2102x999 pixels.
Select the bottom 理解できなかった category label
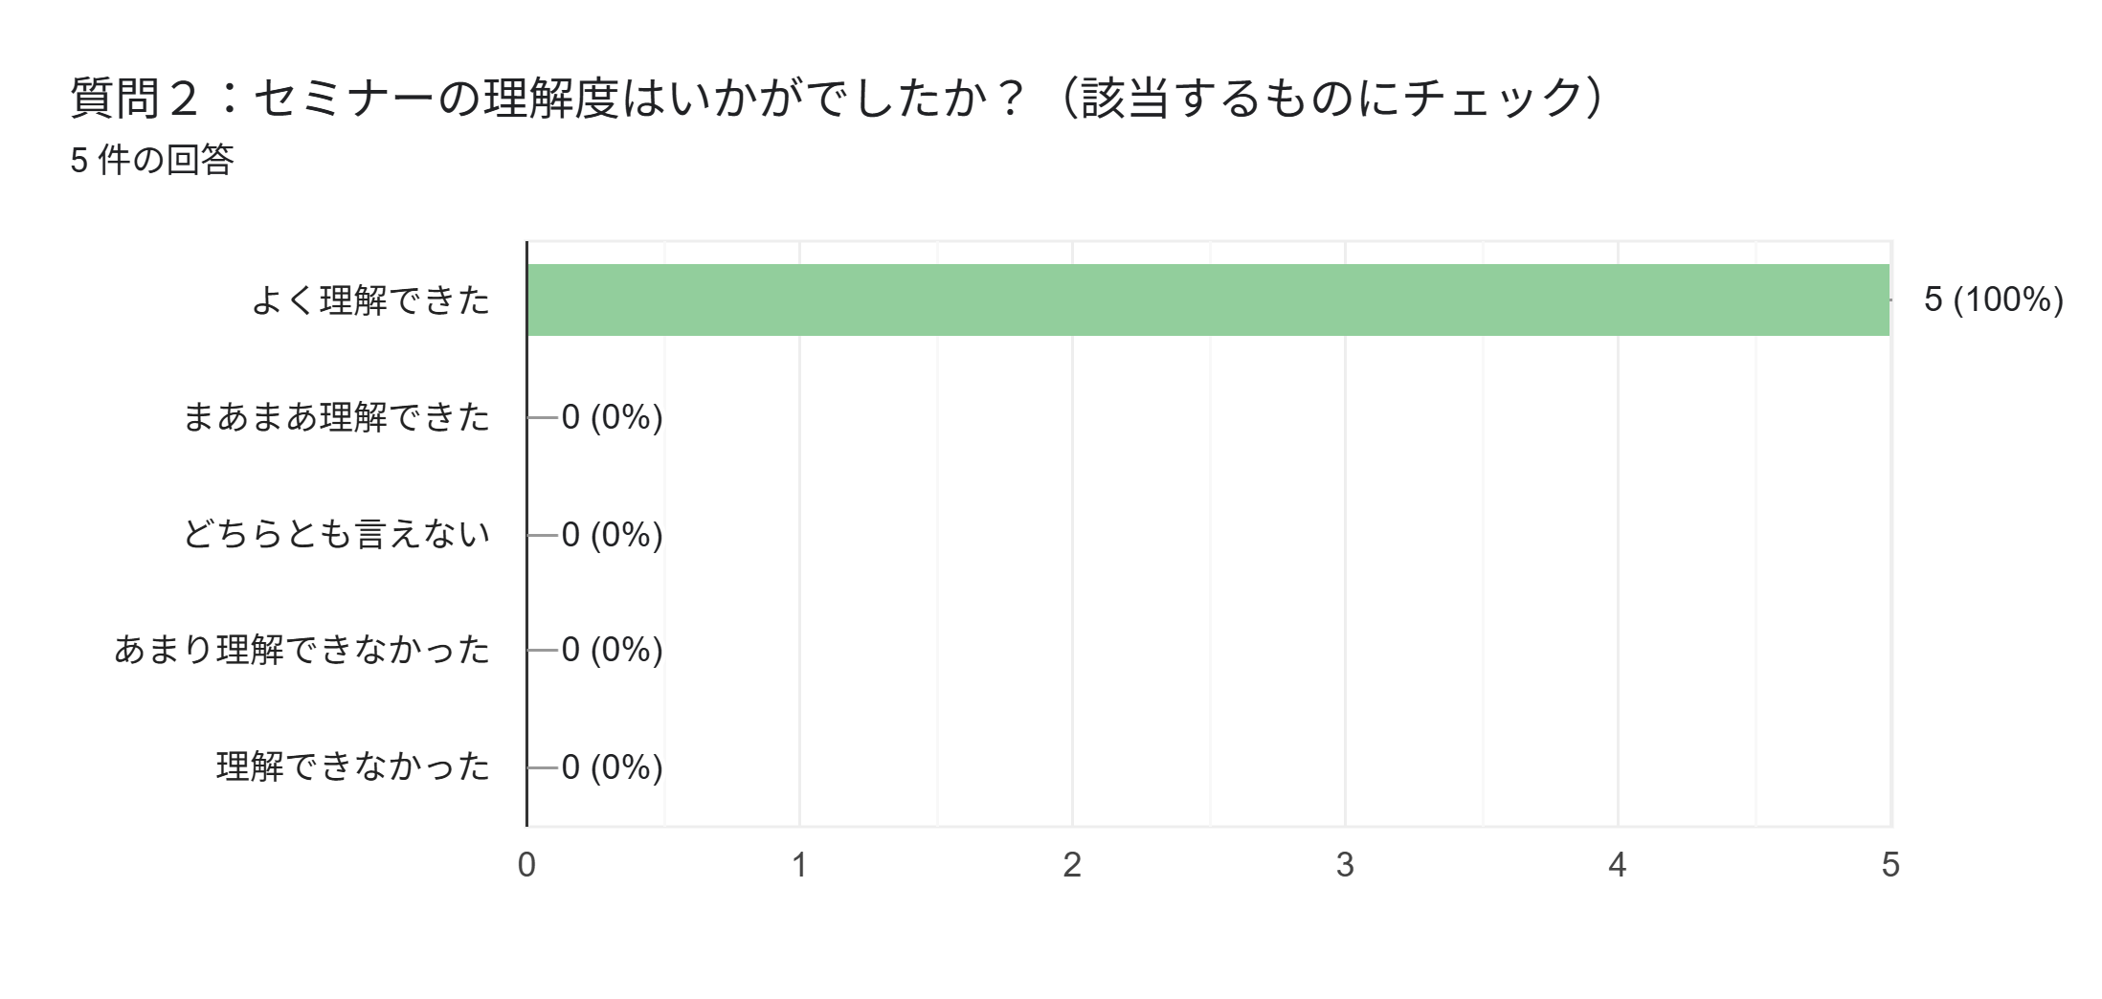354,766
